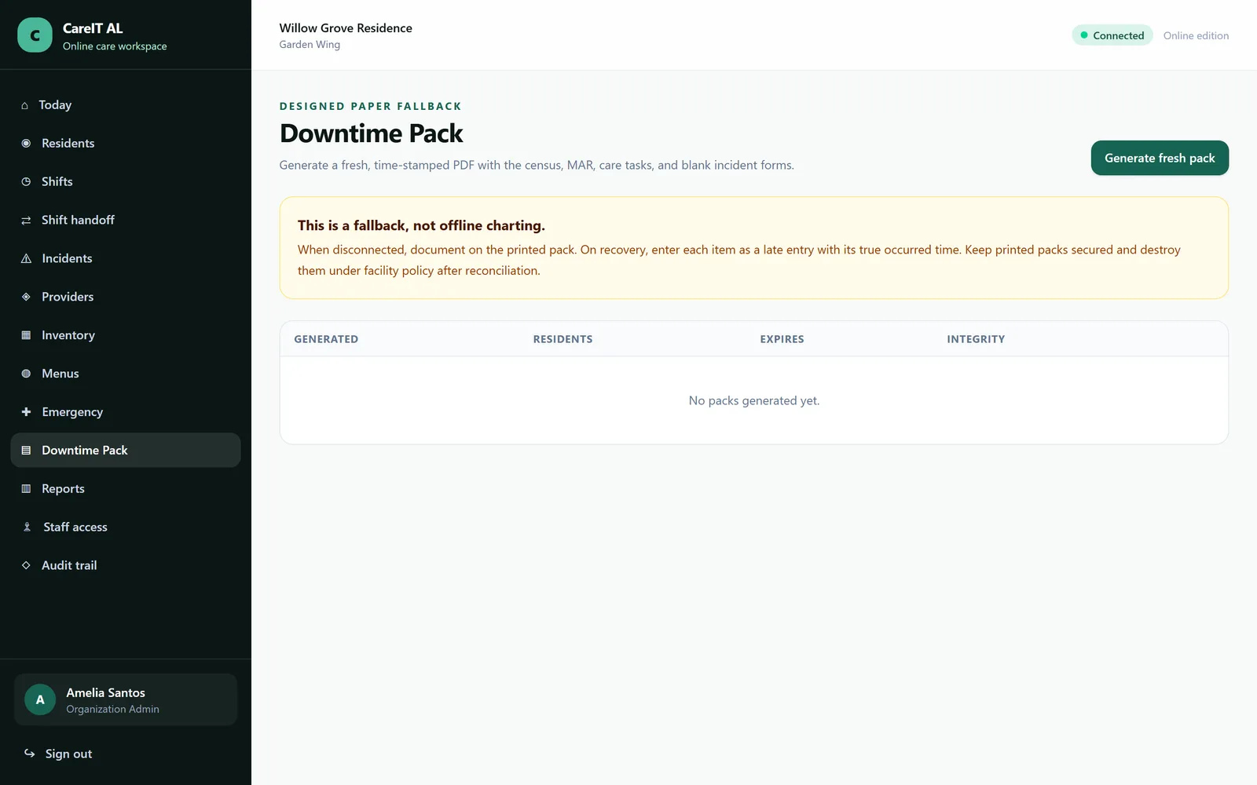The height and width of the screenshot is (785, 1257).
Task: Click the Emergency plus icon
Action: coord(26,412)
